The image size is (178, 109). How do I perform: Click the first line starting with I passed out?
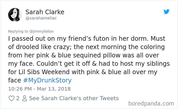[x=87, y=39]
